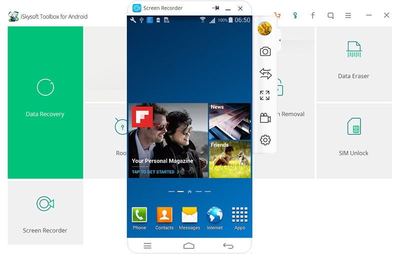
Task: Click the feedback speech bubble icon
Action: click(x=330, y=15)
